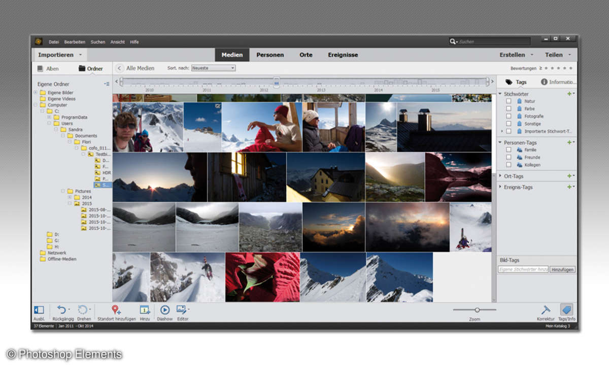Screen dimensions: 609x365
Task: Click the fifth rating star in Bewertungen
Action: pyautogui.click(x=571, y=68)
